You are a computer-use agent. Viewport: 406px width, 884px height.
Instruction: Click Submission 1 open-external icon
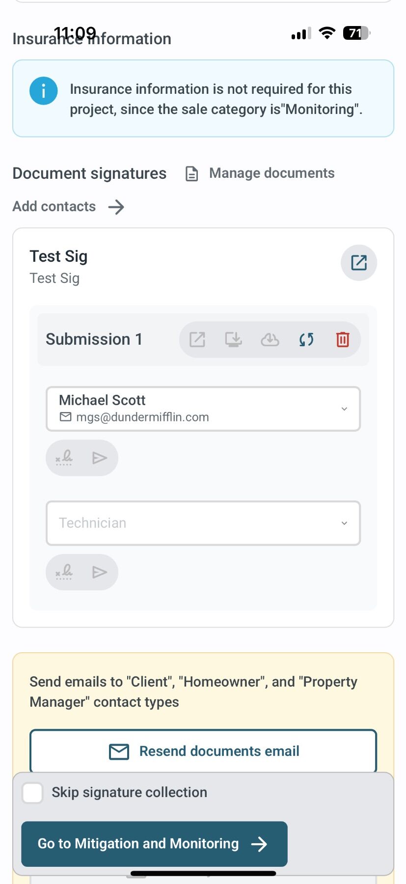pyautogui.click(x=197, y=339)
